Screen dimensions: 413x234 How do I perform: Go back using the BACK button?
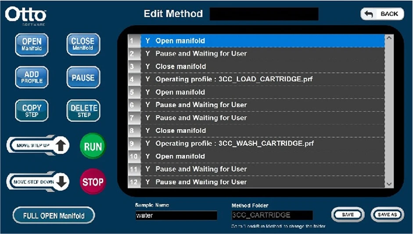coord(382,14)
